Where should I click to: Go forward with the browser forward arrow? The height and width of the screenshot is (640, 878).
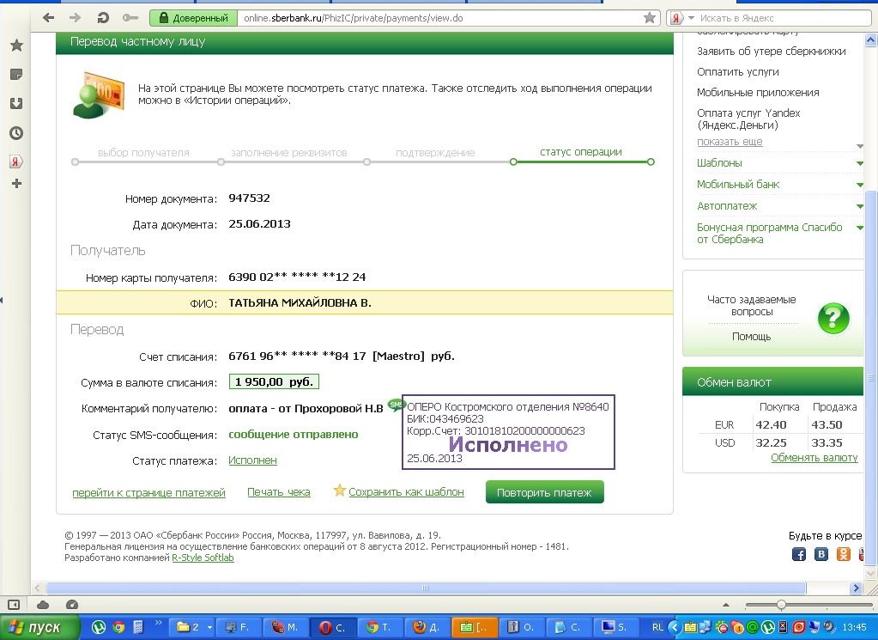pyautogui.click(x=75, y=18)
